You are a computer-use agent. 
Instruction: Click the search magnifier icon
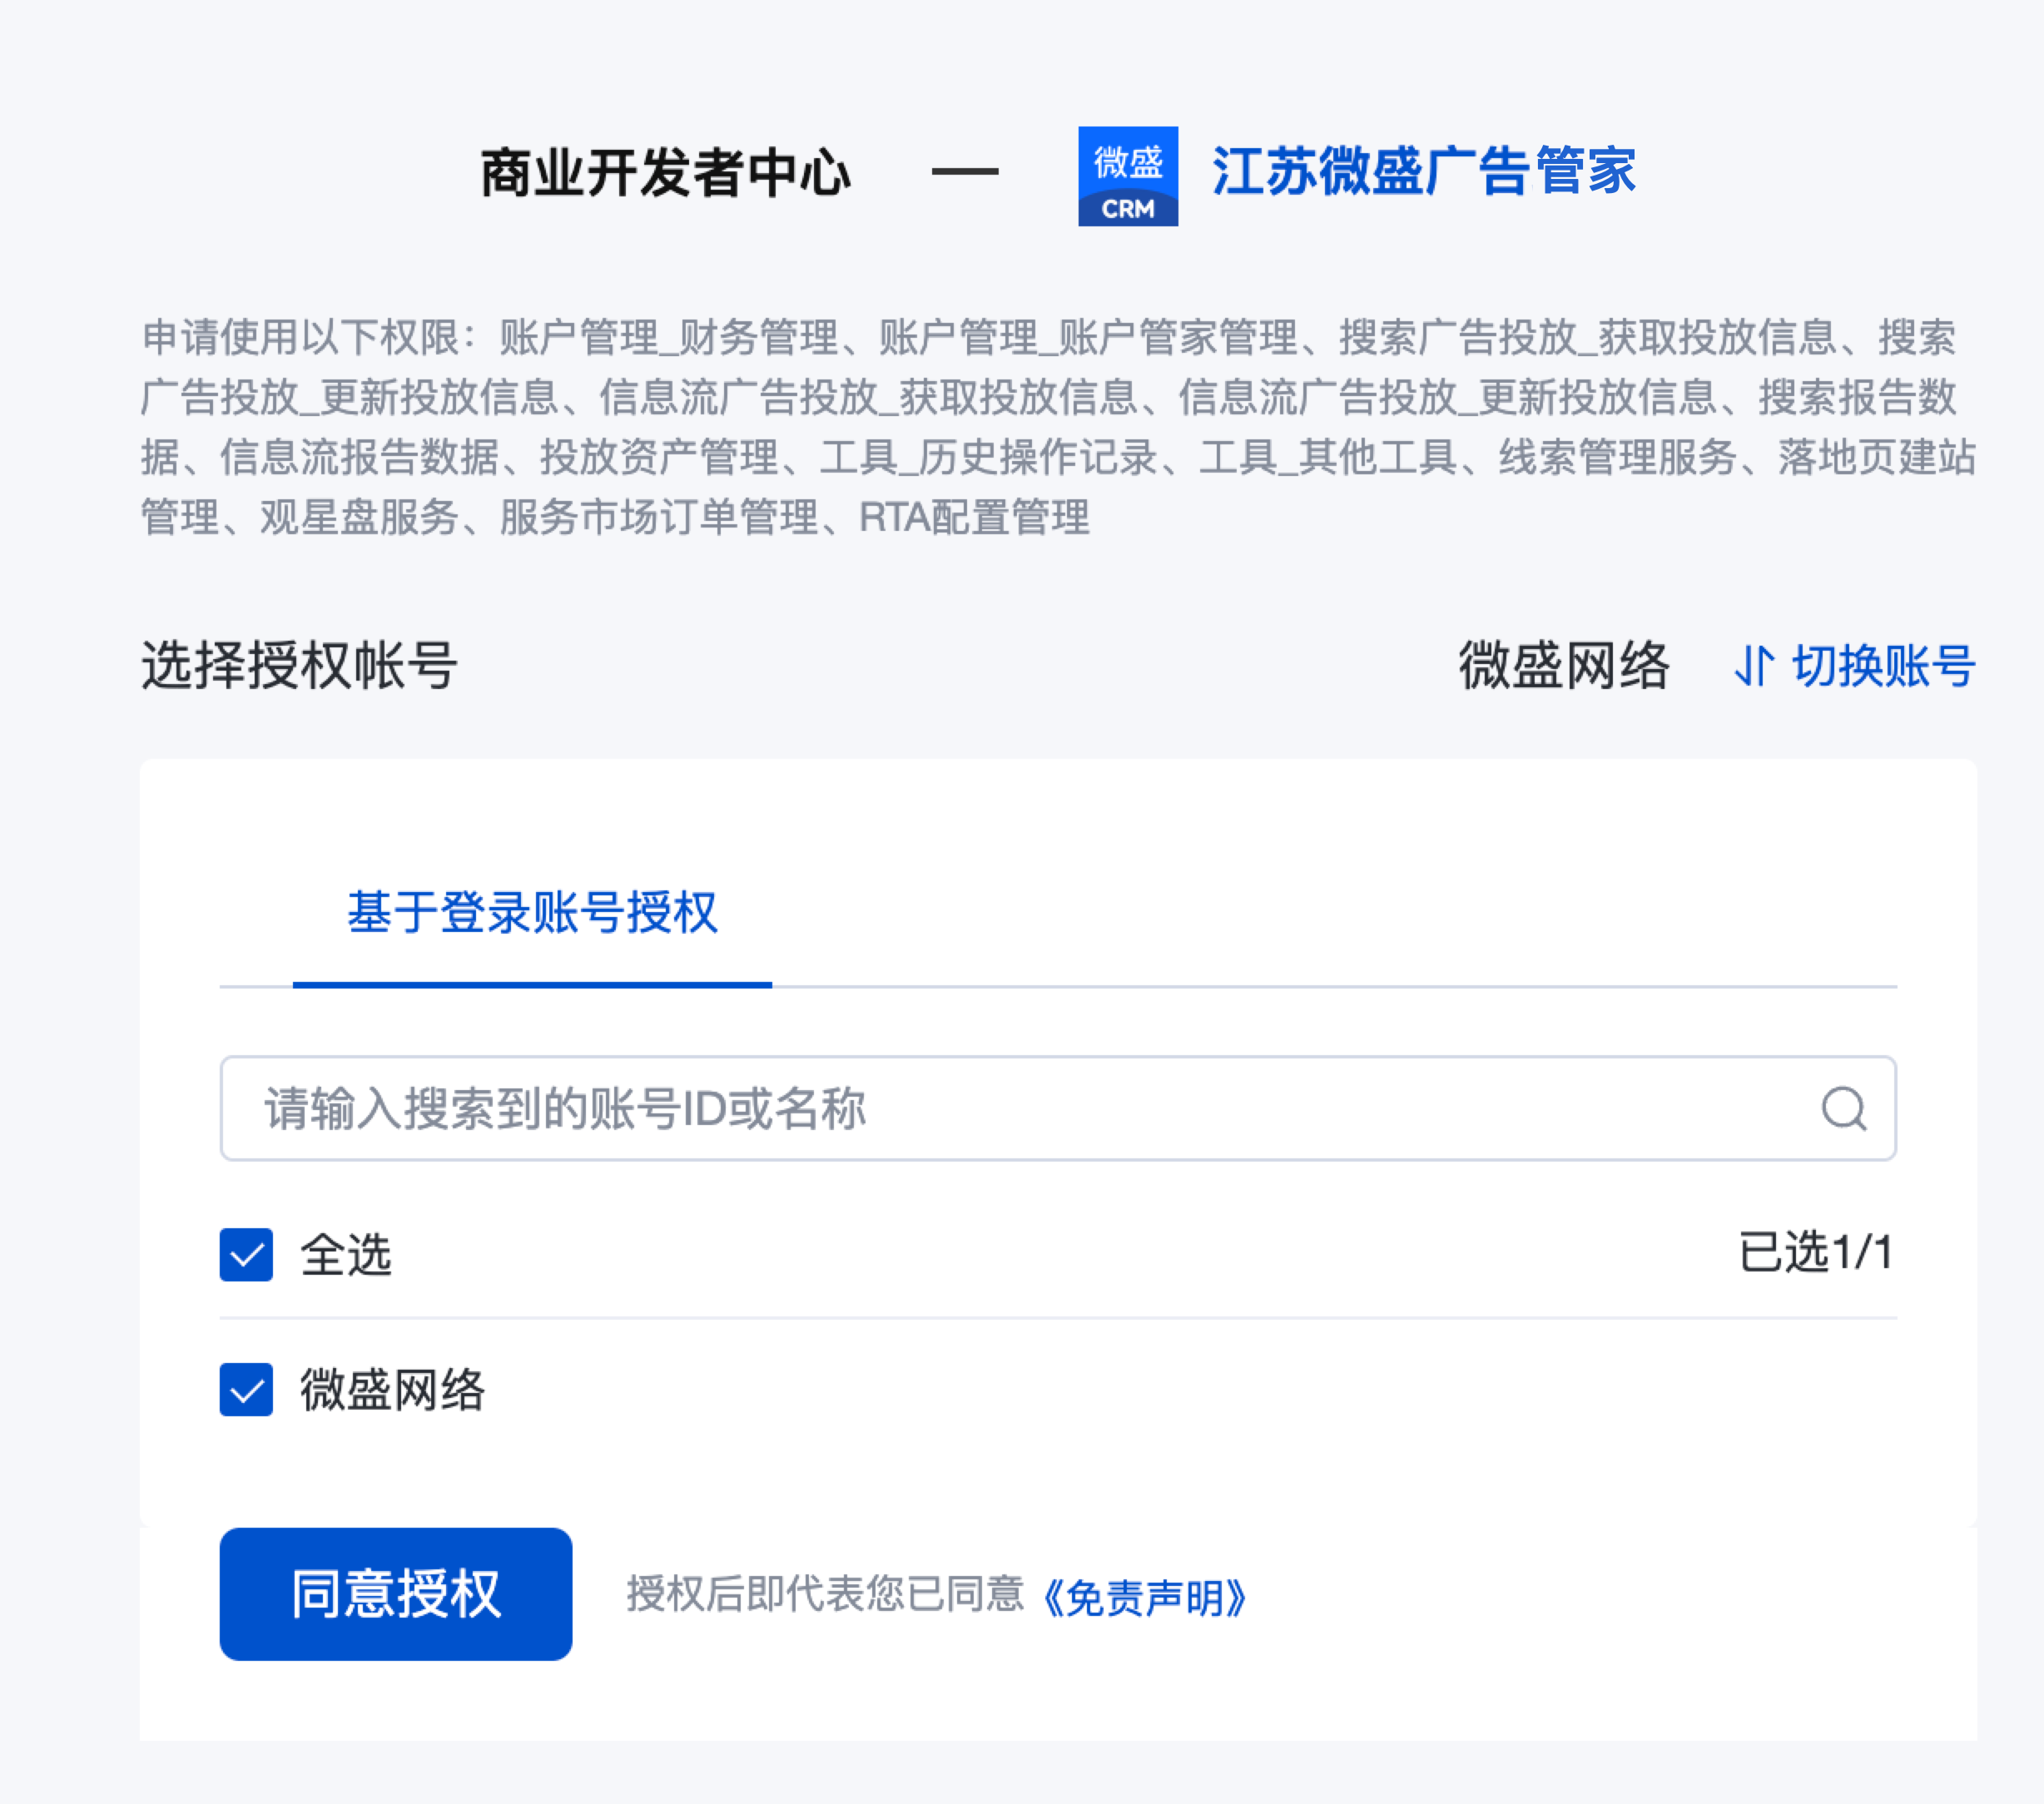1843,1108
